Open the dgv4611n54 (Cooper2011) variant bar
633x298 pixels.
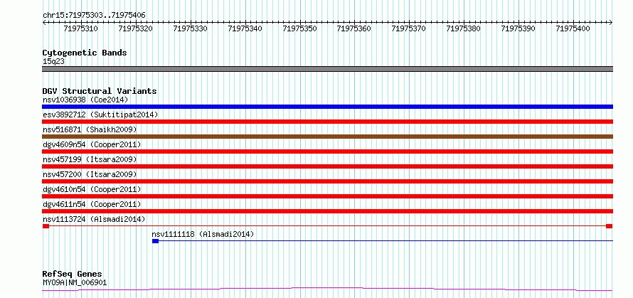pos(327,211)
